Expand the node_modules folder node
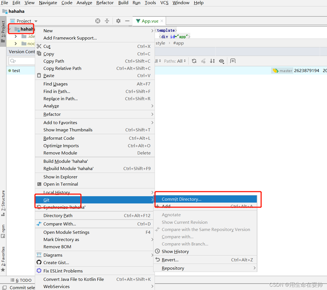Screen dimensions: 327x290 click(16, 43)
